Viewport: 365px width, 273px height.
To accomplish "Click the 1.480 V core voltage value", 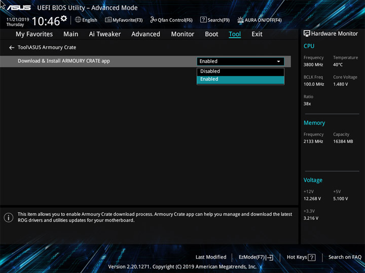I will [340, 84].
